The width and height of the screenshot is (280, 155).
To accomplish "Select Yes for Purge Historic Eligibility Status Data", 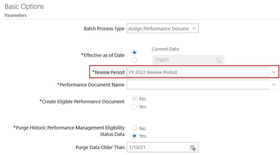I will coord(135,136).
